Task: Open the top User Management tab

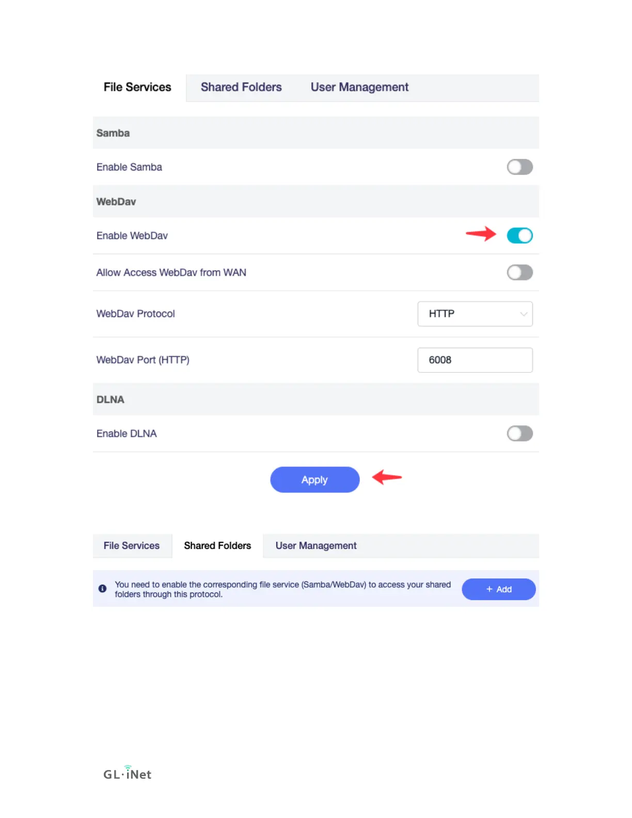Action: (359, 87)
